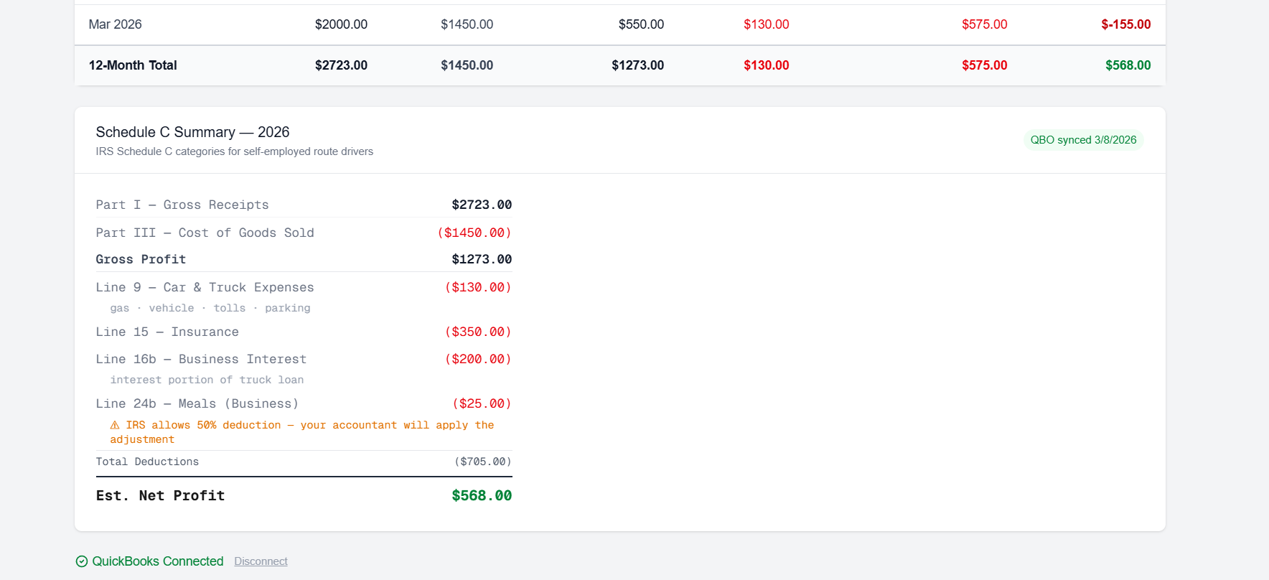Click the 12-Month Total $568.00 net value
Screen dimensions: 1269x580
coord(1128,65)
